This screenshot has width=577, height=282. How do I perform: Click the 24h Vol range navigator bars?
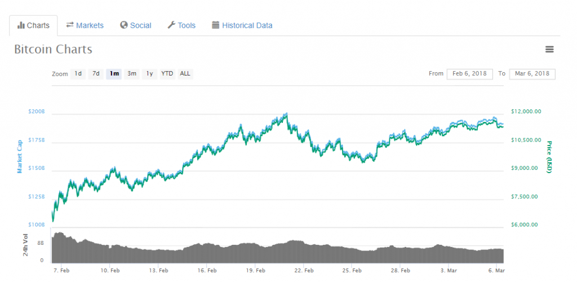pyautogui.click(x=277, y=248)
